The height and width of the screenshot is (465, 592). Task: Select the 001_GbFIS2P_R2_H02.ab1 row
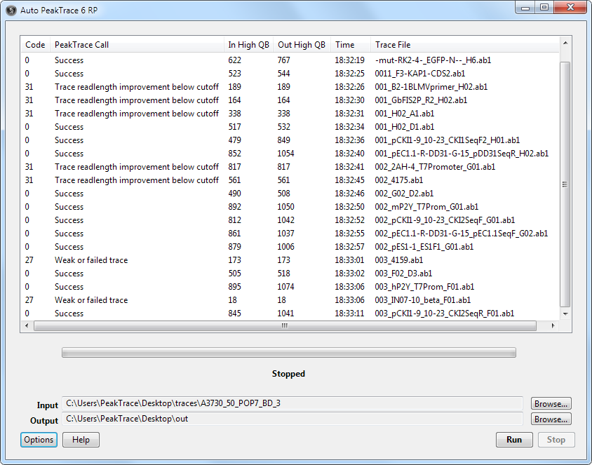(x=290, y=100)
